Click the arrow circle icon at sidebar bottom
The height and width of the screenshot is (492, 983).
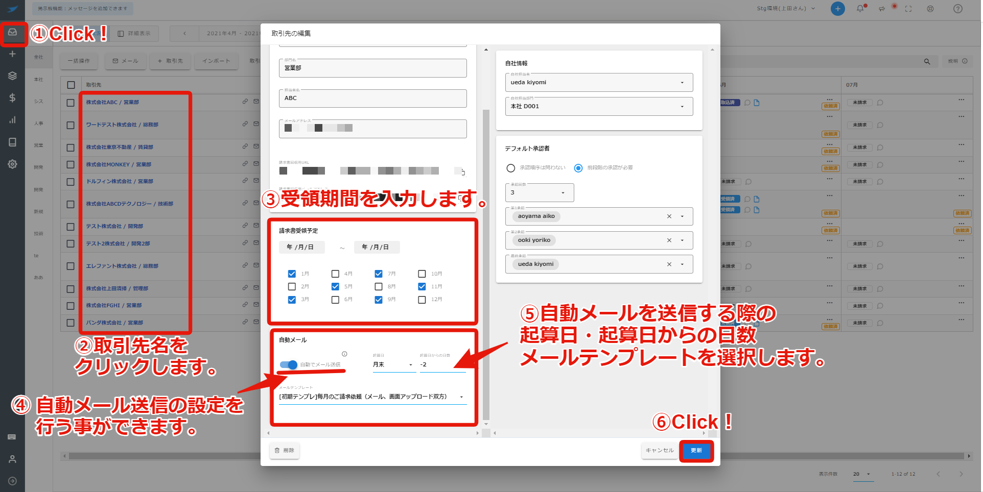coord(12,481)
